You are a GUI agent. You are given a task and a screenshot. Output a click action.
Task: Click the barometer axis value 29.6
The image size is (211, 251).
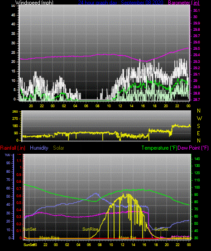point(197,42)
